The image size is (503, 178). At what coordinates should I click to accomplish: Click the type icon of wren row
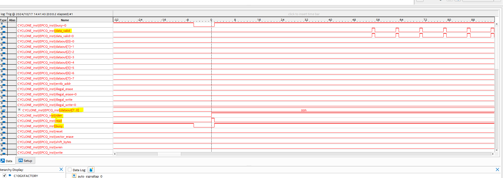tap(3, 147)
